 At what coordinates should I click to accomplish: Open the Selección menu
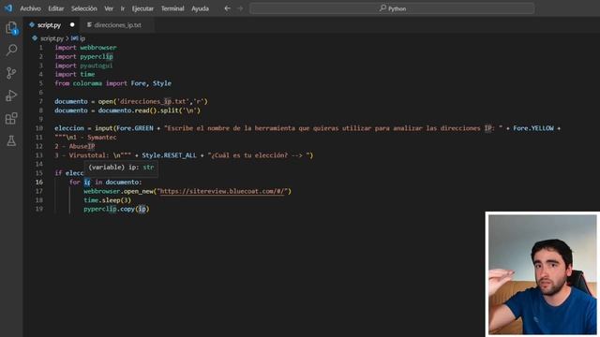click(x=84, y=8)
